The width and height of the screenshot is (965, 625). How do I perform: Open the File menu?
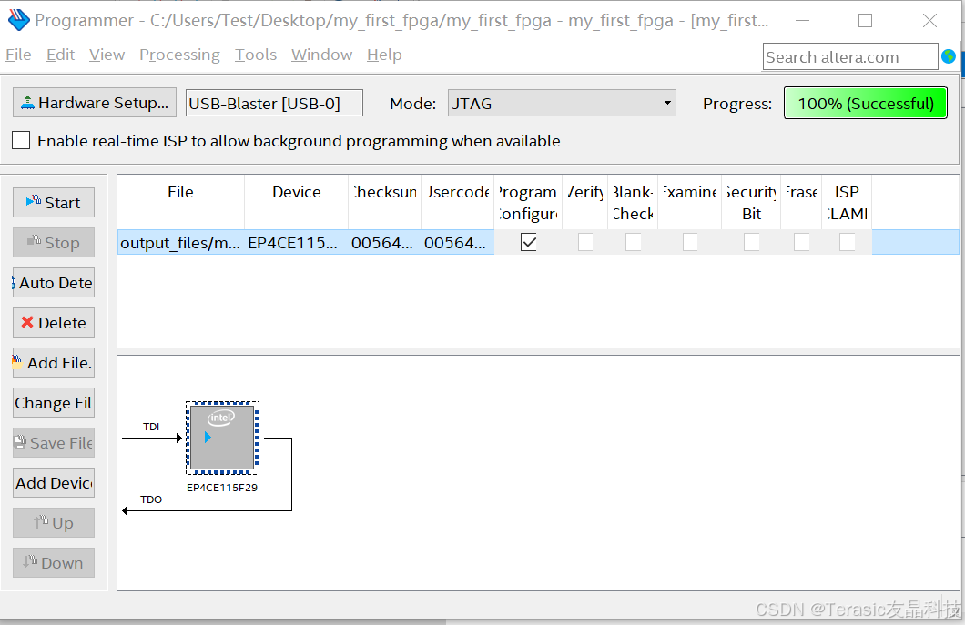point(18,55)
